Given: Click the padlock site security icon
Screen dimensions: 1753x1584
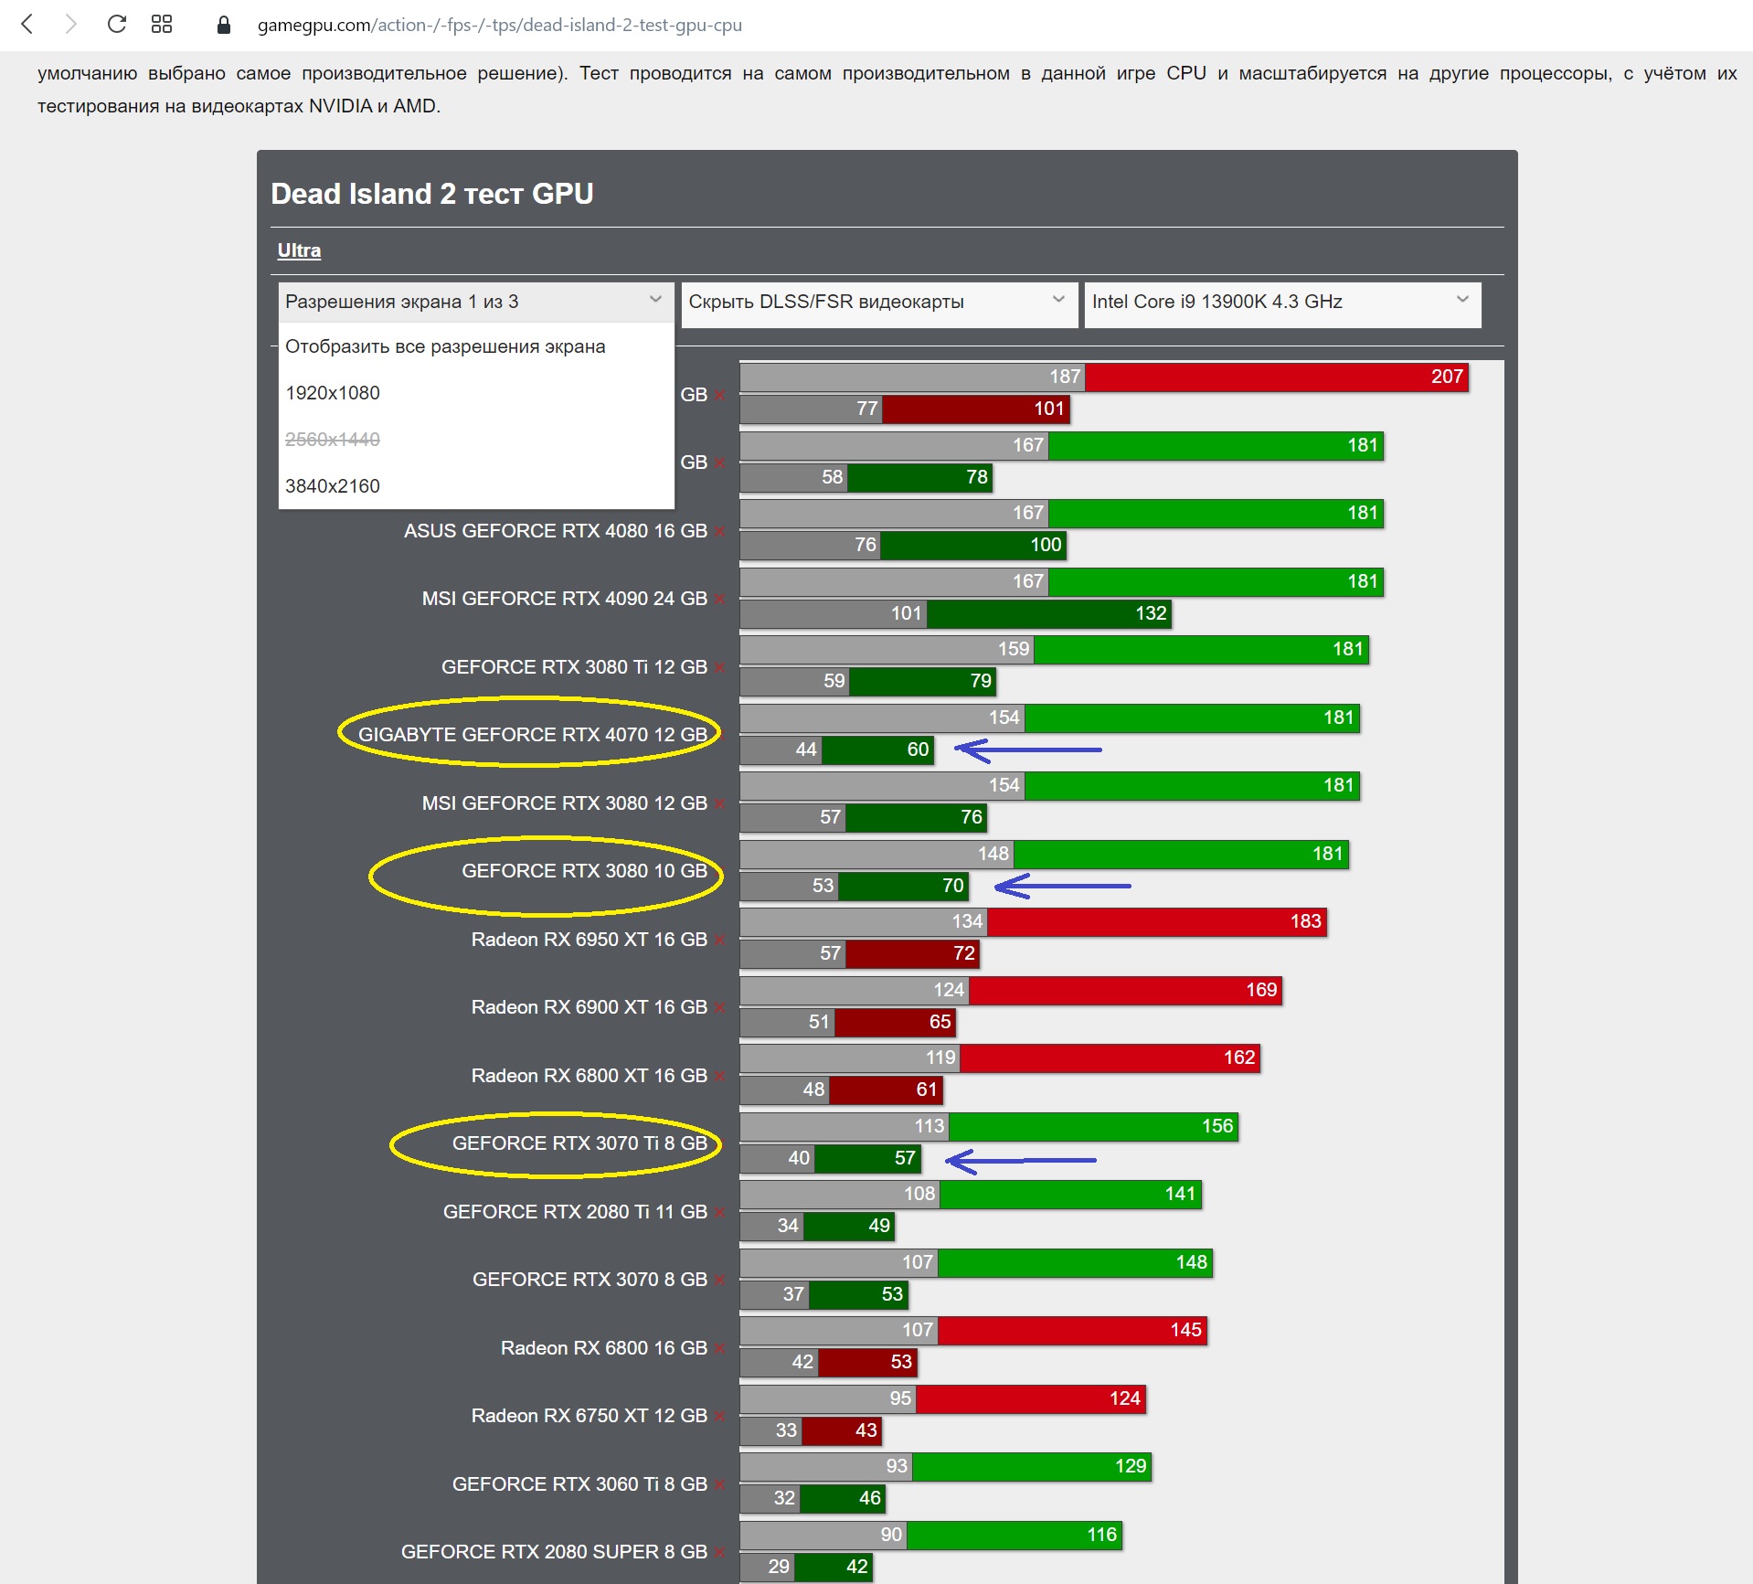Looking at the screenshot, I should [223, 25].
